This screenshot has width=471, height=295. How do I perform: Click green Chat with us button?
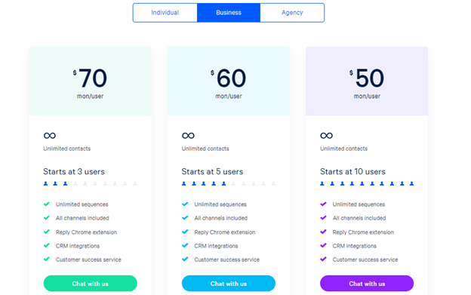[x=90, y=283]
